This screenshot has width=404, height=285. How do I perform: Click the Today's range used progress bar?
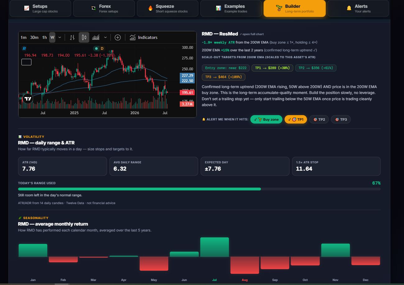[199, 189]
